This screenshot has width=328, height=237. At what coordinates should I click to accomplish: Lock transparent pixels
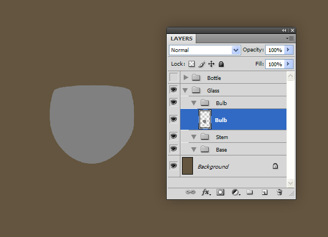192,64
